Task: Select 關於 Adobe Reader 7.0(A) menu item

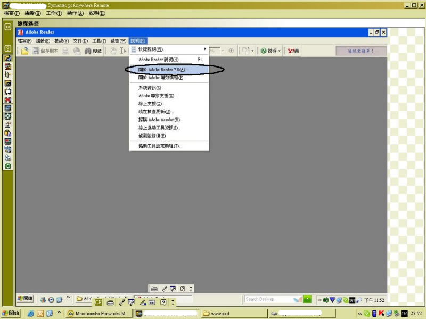Action: 169,70
